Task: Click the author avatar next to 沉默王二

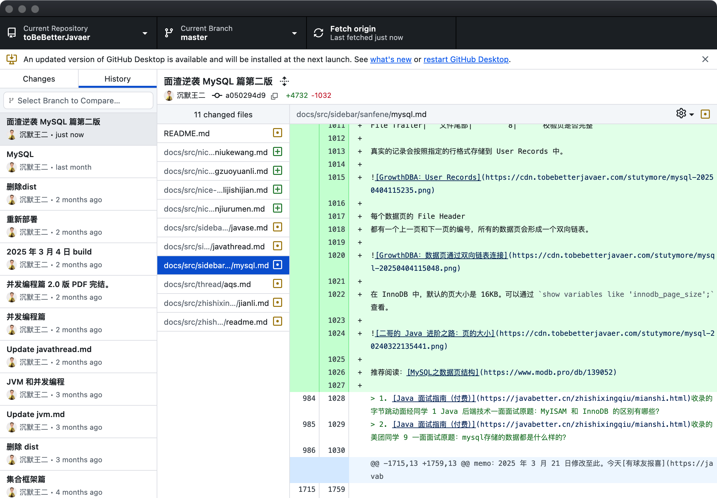Action: pyautogui.click(x=169, y=96)
